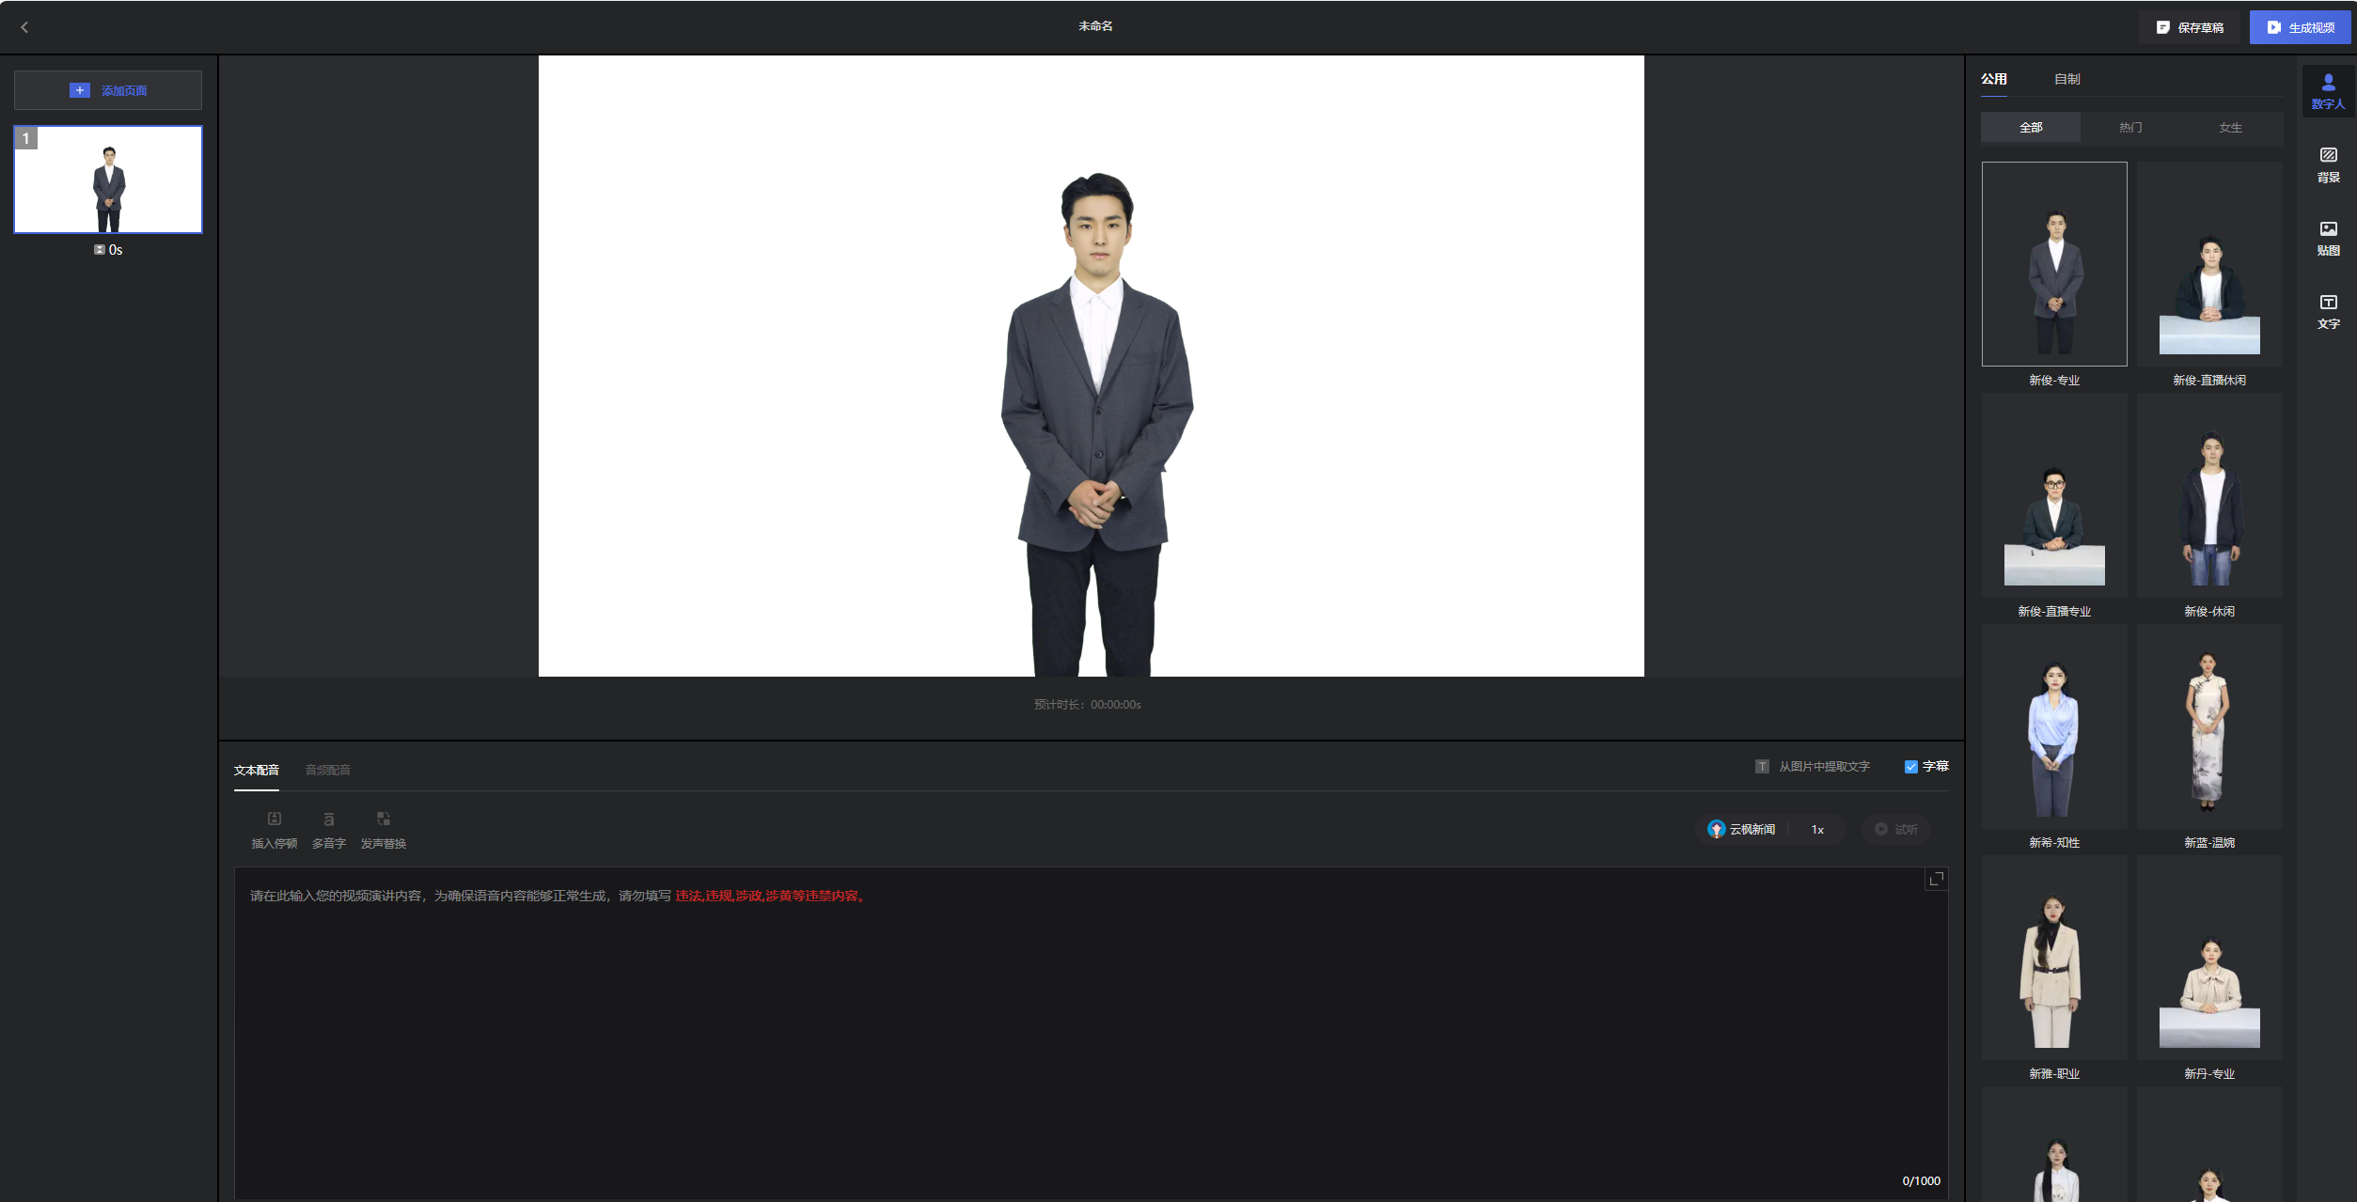This screenshot has width=2357, height=1202.
Task: Filter avatars by 热门
Action: point(2130,128)
